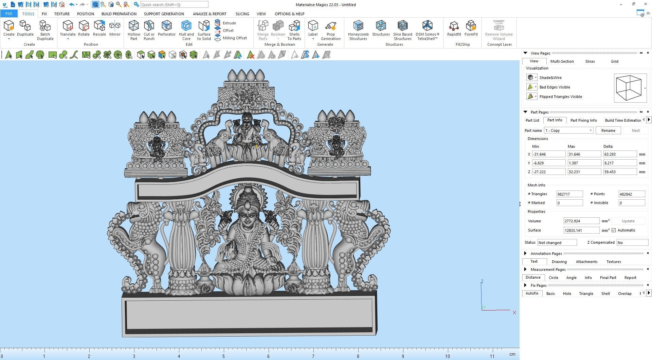The image size is (652, 360).
Task: Toggle Automatic surface update checkbox
Action: coord(614,230)
